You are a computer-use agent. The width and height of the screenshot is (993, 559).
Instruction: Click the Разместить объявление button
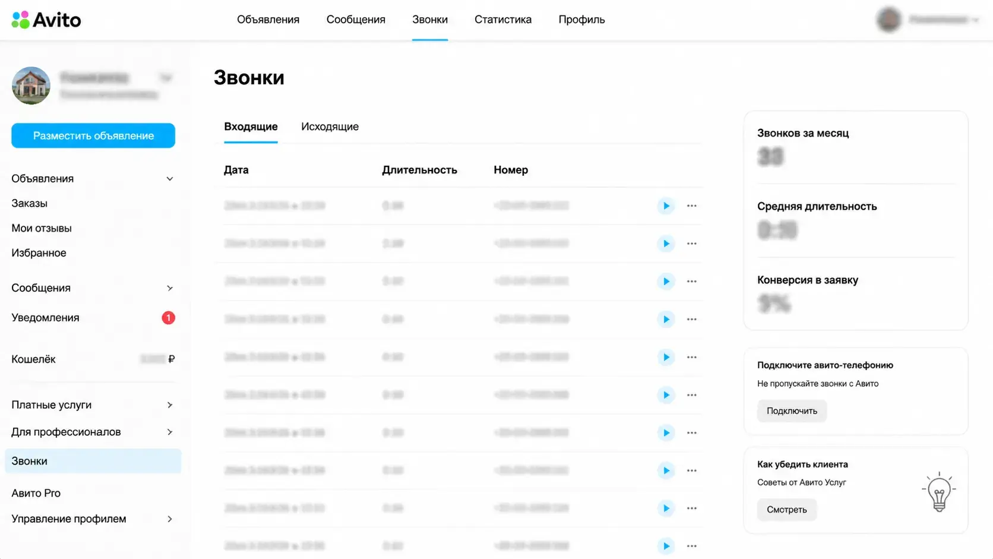point(93,135)
